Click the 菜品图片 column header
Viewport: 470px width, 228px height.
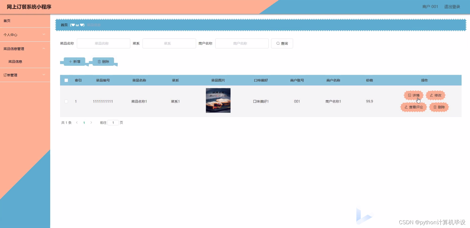click(x=218, y=80)
